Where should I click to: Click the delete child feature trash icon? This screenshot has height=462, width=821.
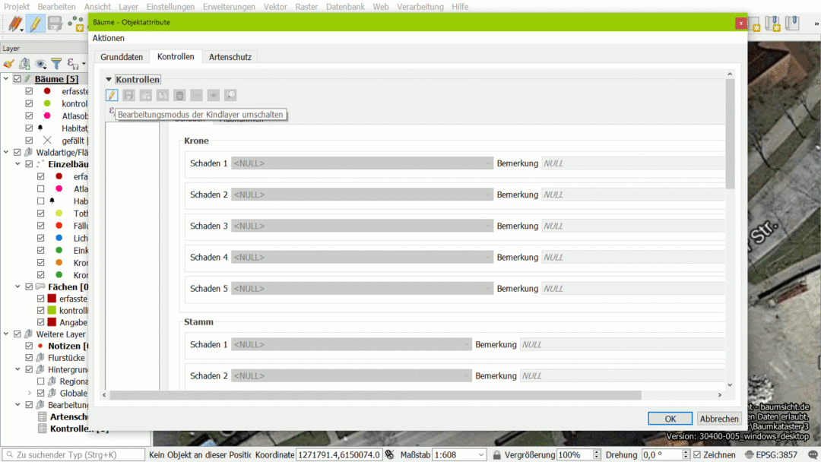[x=179, y=95]
